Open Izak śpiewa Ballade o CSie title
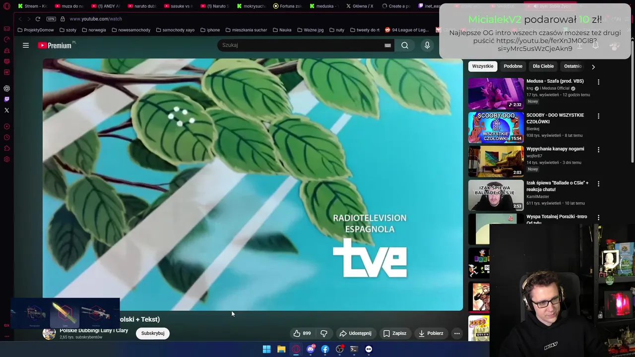 tap(557, 186)
